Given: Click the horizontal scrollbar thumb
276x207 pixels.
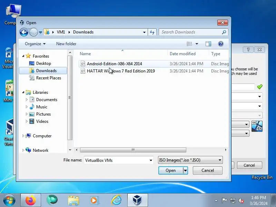Looking at the screenshot, I should [x=133, y=150].
